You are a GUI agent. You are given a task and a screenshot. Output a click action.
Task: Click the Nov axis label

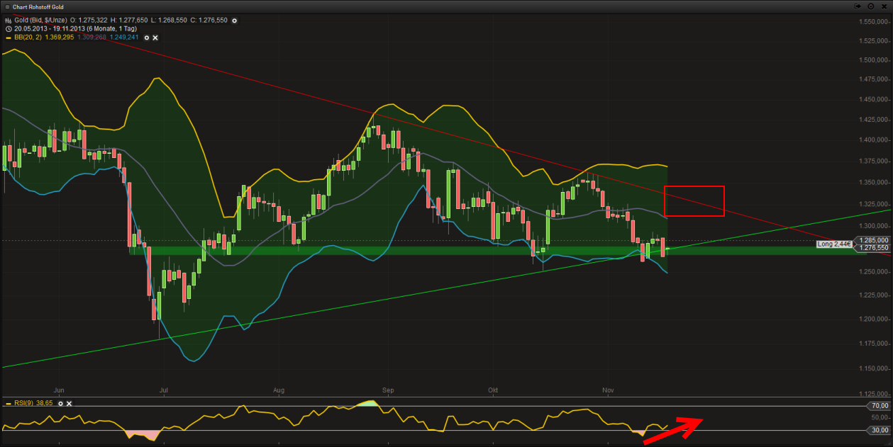click(x=608, y=390)
